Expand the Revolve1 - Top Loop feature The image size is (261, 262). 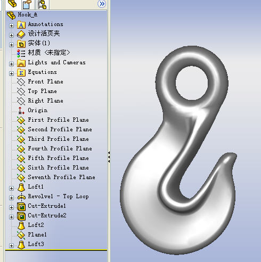(11, 198)
